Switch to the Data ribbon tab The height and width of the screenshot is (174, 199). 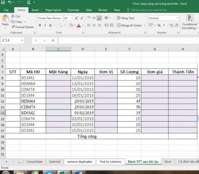tap(89, 10)
